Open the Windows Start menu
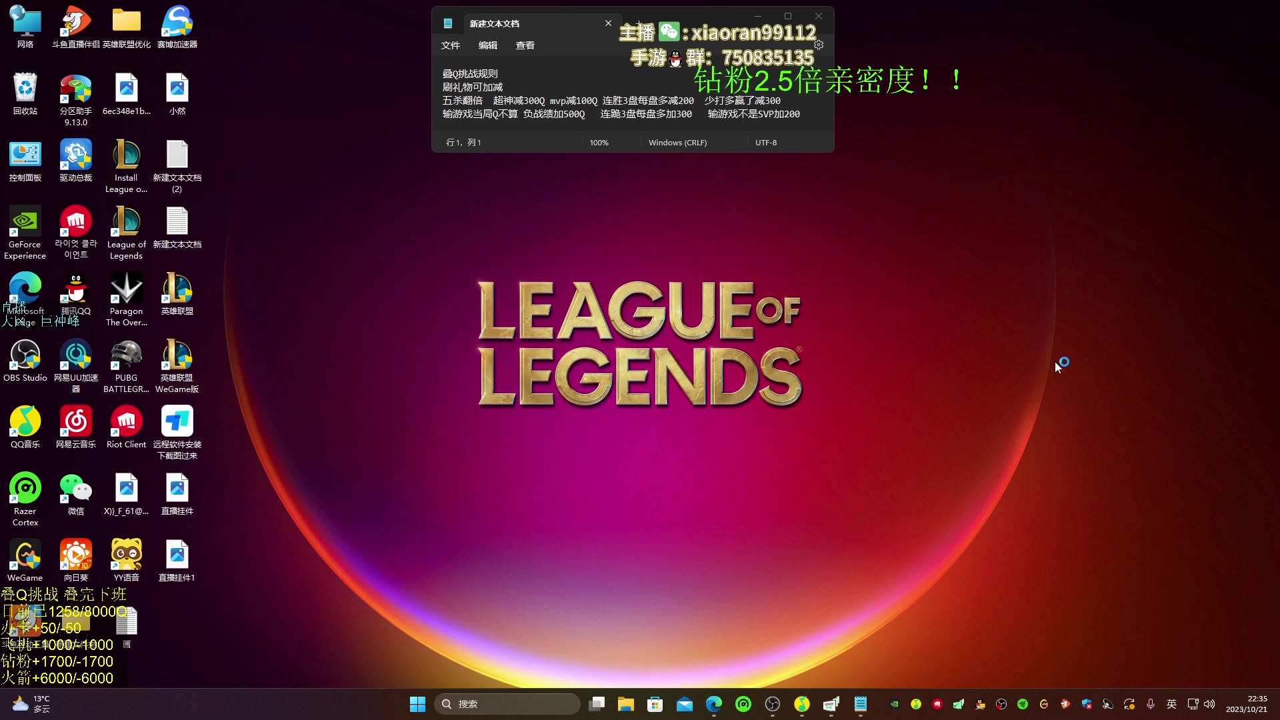 click(418, 704)
